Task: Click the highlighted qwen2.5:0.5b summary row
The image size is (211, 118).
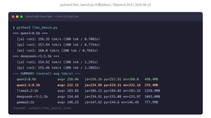Action: coord(87,85)
